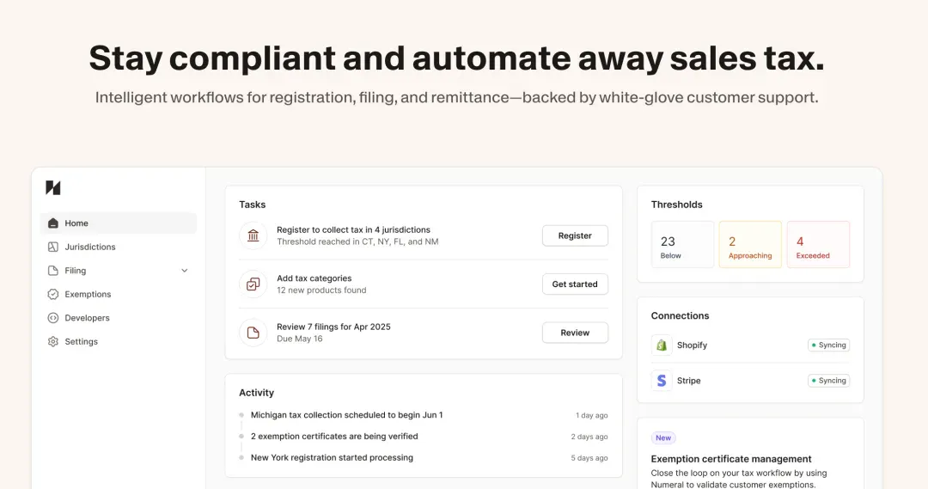Select the red Exceeded threshold card
The width and height of the screenshot is (928, 489).
point(818,244)
